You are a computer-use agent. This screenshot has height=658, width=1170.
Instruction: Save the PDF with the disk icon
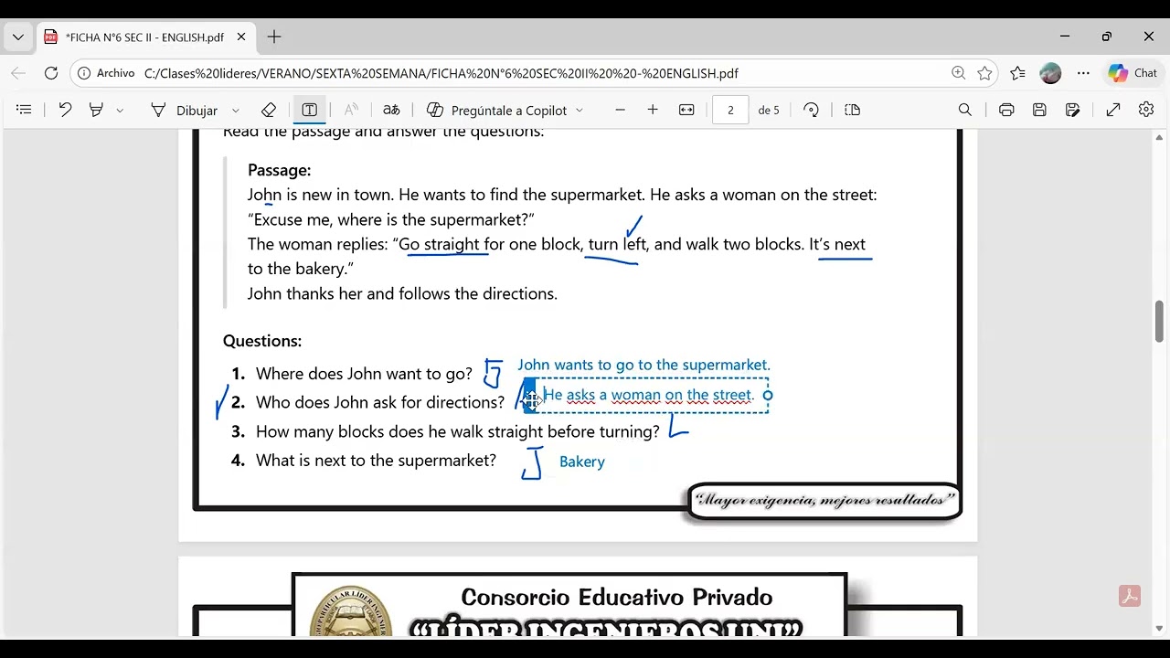pyautogui.click(x=1039, y=110)
